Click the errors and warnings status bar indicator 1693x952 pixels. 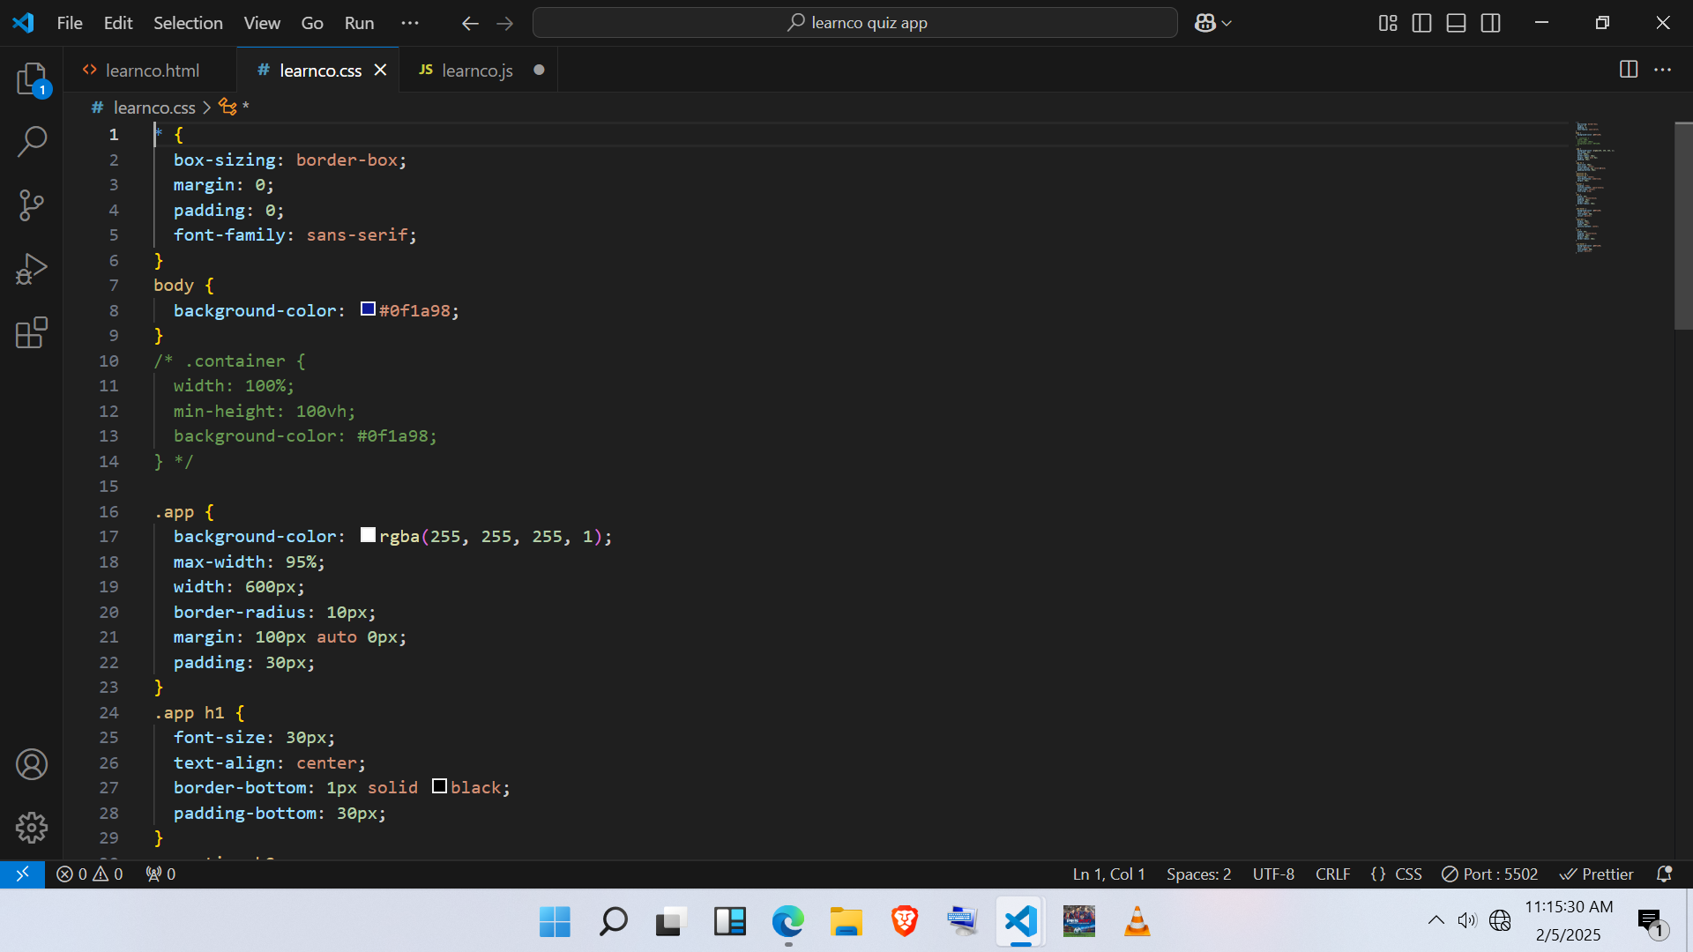88,874
